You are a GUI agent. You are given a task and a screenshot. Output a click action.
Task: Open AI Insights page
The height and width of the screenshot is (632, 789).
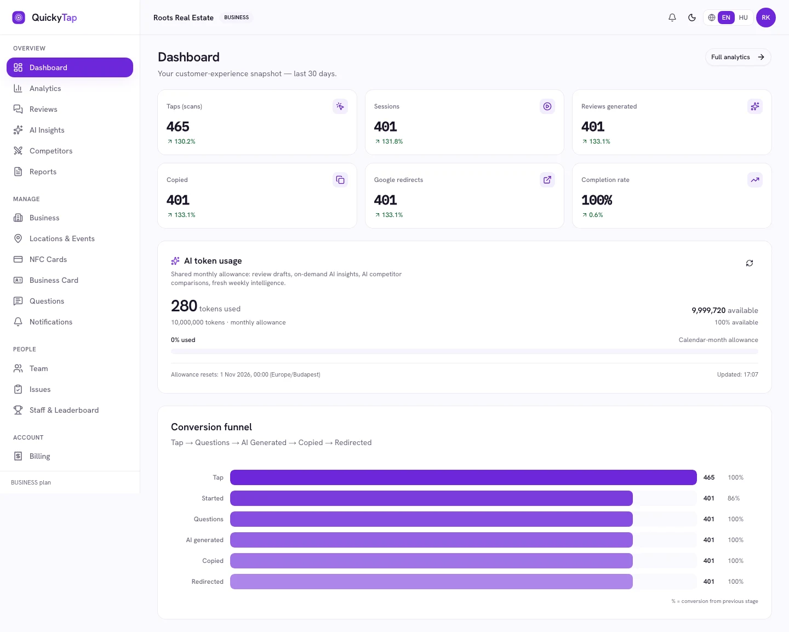tap(70, 130)
